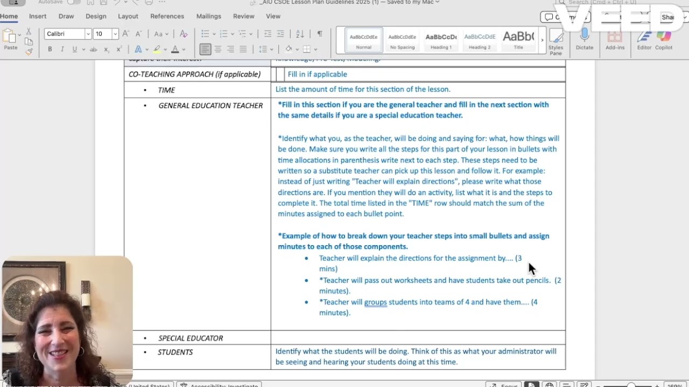Toggle paragraph marks display
Viewport: 689px width, 387px height.
pos(320,33)
